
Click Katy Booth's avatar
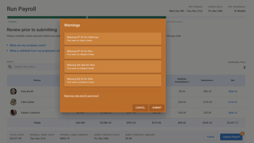[13, 91]
